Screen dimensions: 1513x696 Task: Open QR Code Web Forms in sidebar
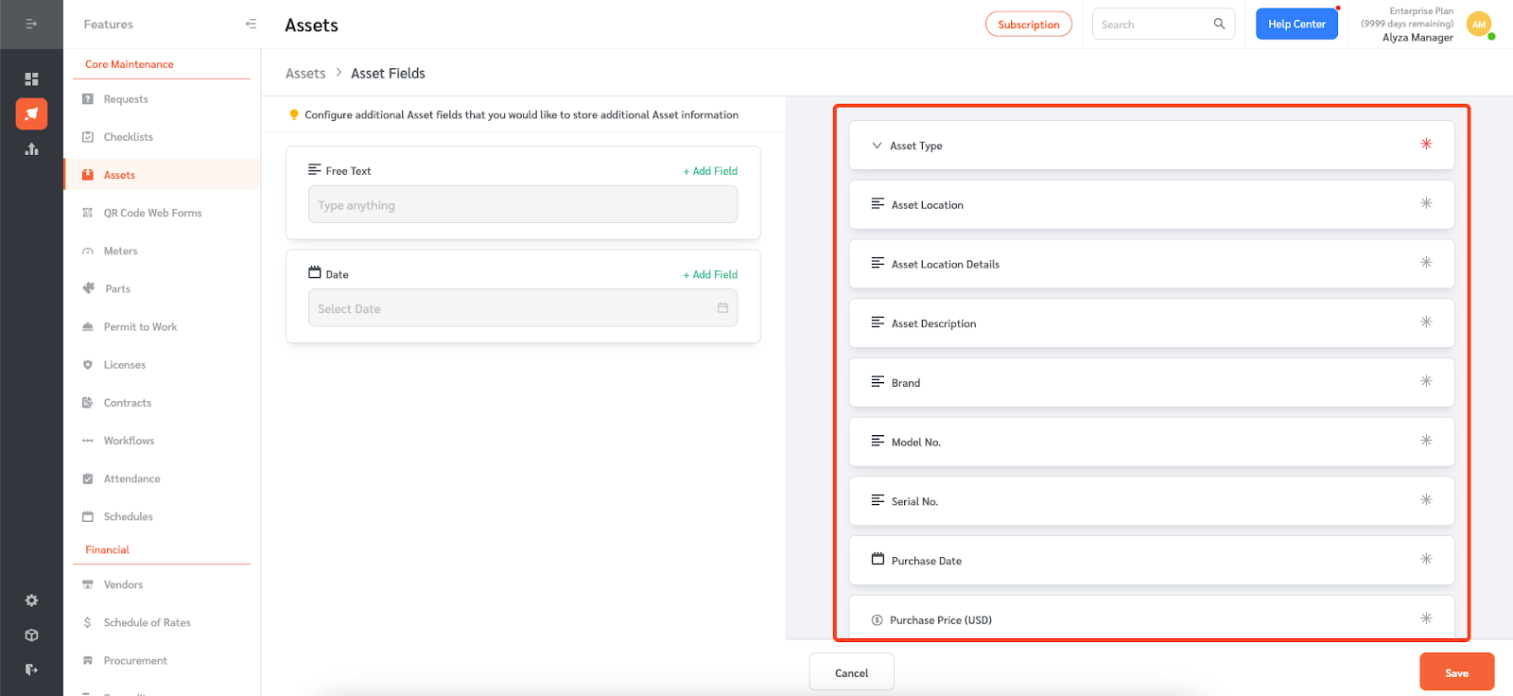[x=152, y=213]
